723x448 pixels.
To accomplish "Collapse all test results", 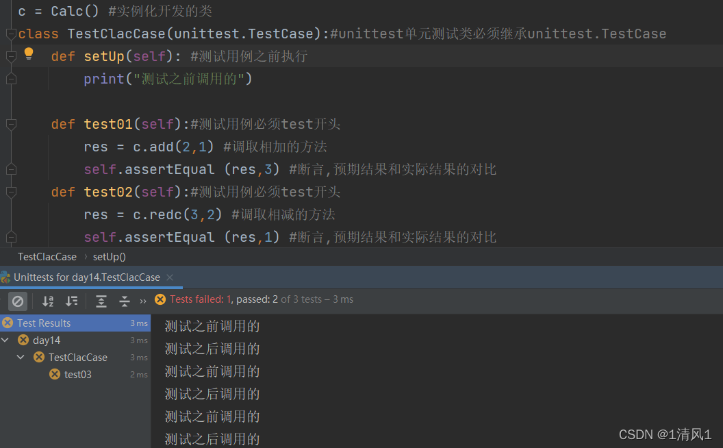I will point(125,301).
